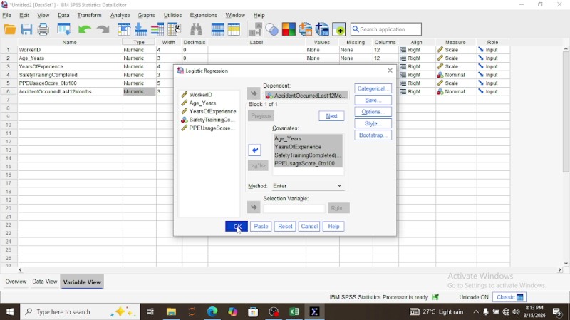Open Find with binoculars icon
The width and height of the screenshot is (570, 320).
196,29
